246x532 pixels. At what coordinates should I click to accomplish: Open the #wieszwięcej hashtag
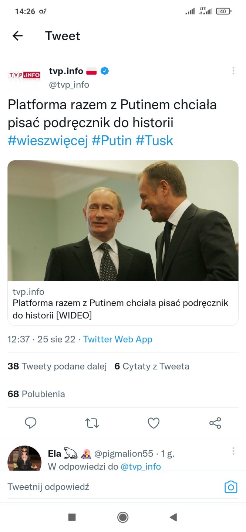tap(48, 141)
